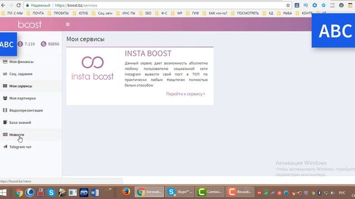Screen dimensions: 355x199
Task: Open the КД bookmarks folder
Action: tap(268, 13)
